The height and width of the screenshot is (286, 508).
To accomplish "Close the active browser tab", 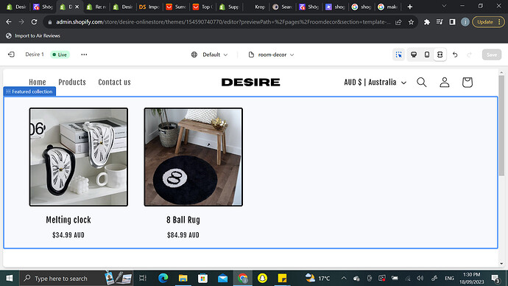I will 77,7.
